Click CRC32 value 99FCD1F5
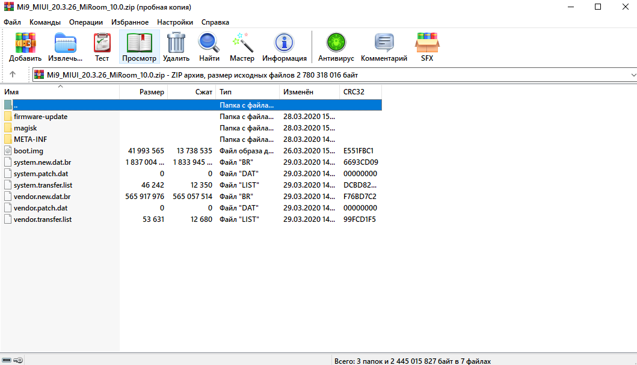 click(360, 219)
